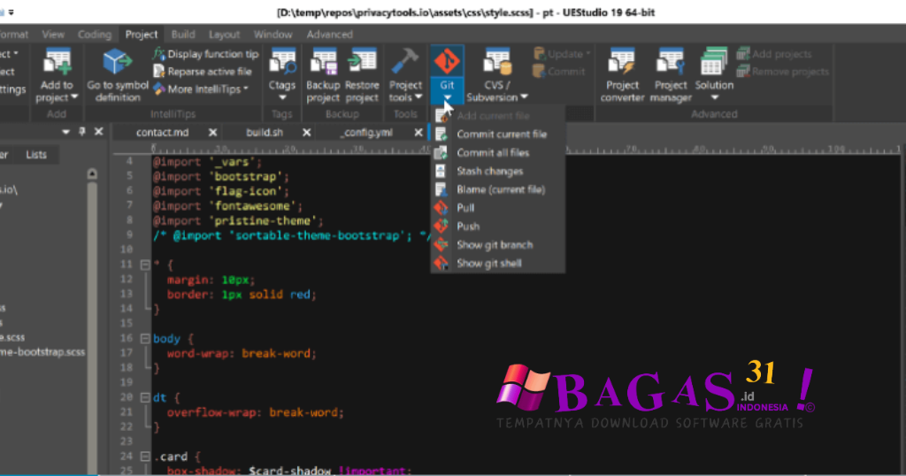Expand the CVS / Subversion dropdown arrow
This screenshot has width=906, height=476.
524,97
